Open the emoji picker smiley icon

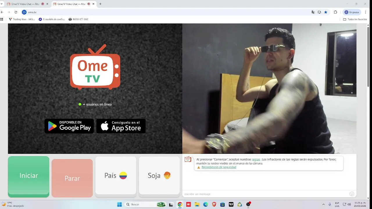[352, 194]
